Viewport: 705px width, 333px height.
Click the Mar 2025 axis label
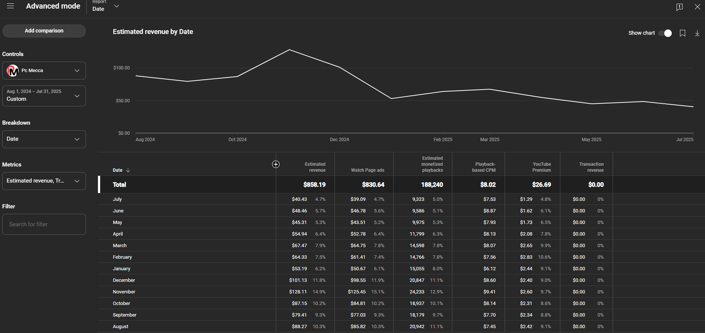(x=490, y=140)
